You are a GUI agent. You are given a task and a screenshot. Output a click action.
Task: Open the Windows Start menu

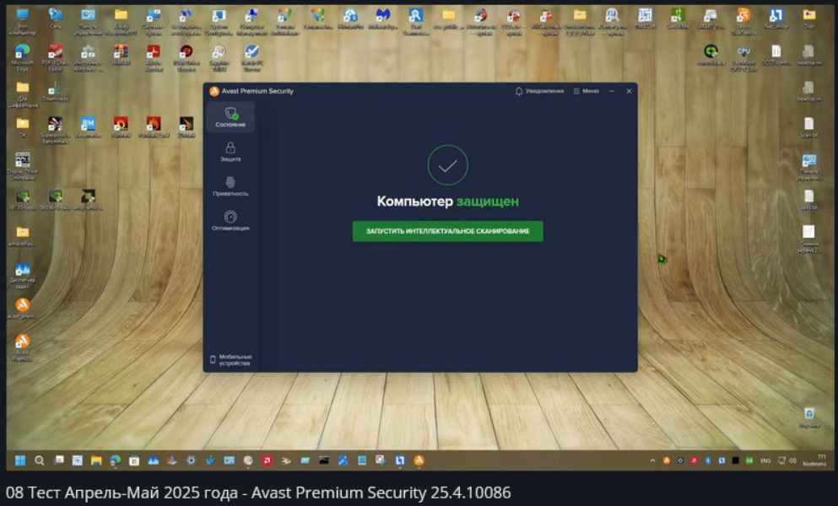[x=20, y=460]
